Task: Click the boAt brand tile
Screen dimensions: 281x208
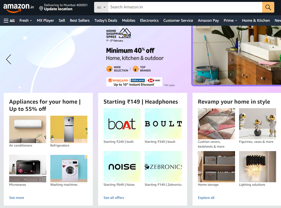Action: point(122,124)
